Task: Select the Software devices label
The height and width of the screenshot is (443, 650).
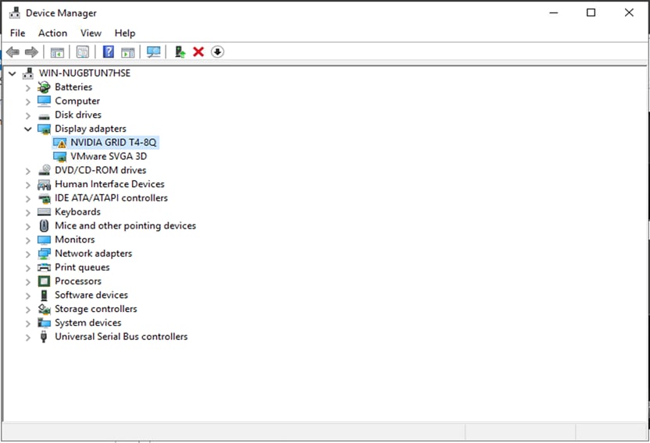Action: point(91,295)
